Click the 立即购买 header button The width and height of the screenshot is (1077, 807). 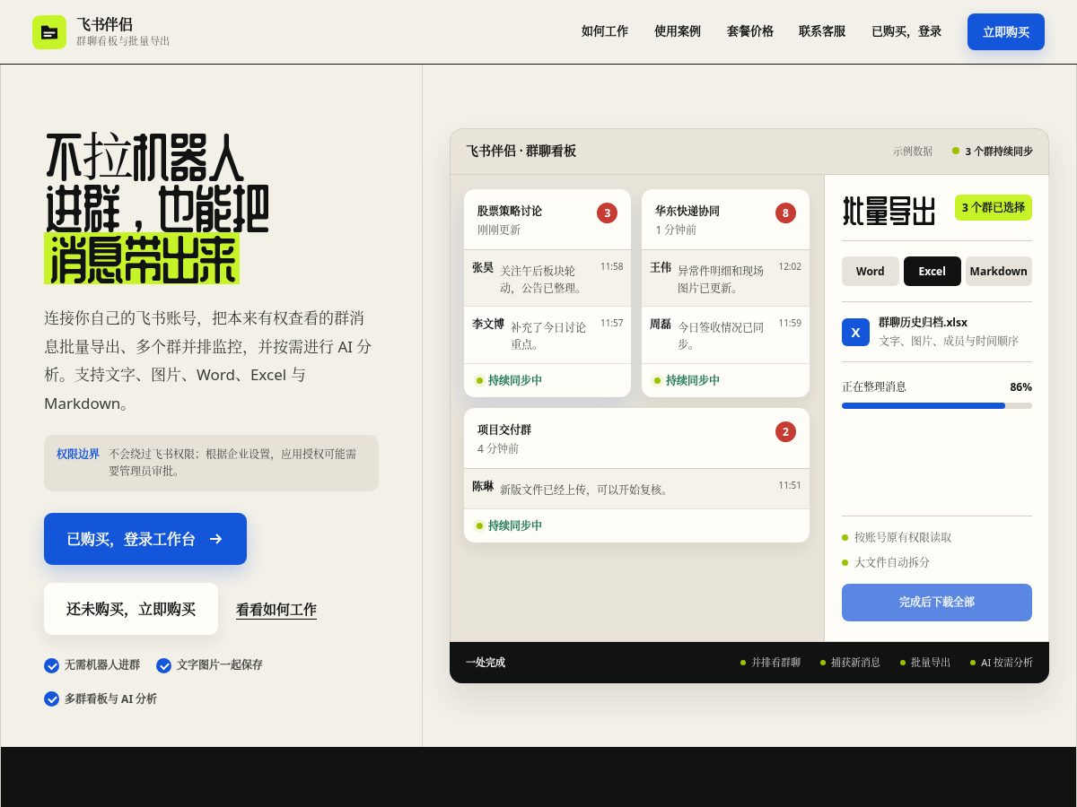1006,31
